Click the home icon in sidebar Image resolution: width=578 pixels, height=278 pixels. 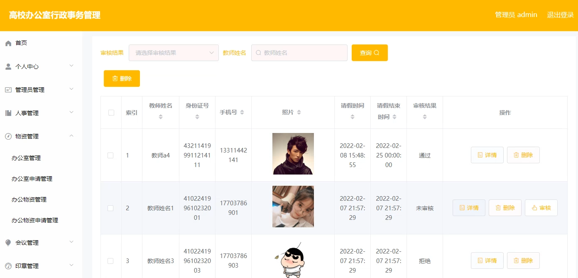pos(8,43)
